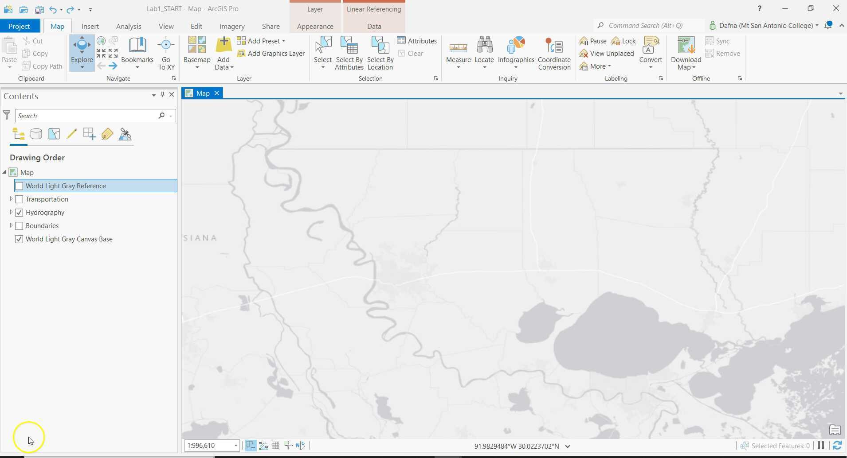Select List By Editing in Contents pane
Screen dimensions: 847x458
71,134
